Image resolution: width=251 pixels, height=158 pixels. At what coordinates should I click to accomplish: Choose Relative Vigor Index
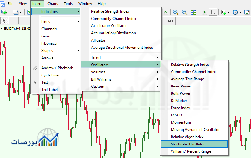[194, 137]
